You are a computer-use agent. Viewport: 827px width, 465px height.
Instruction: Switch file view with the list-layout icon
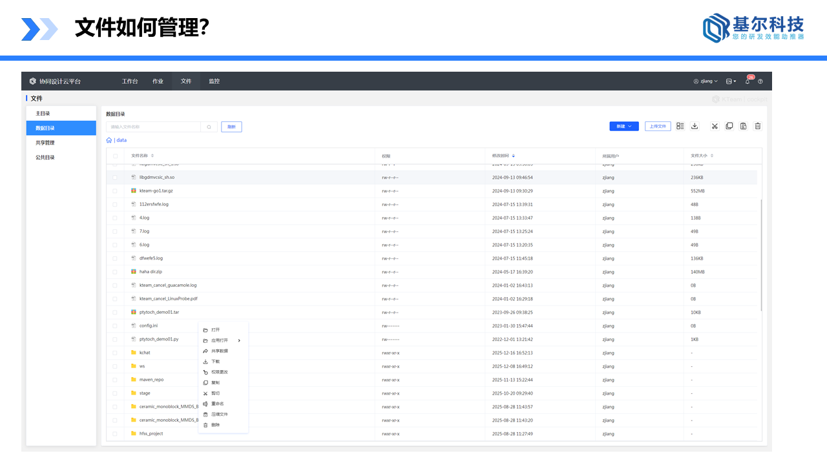pos(680,126)
